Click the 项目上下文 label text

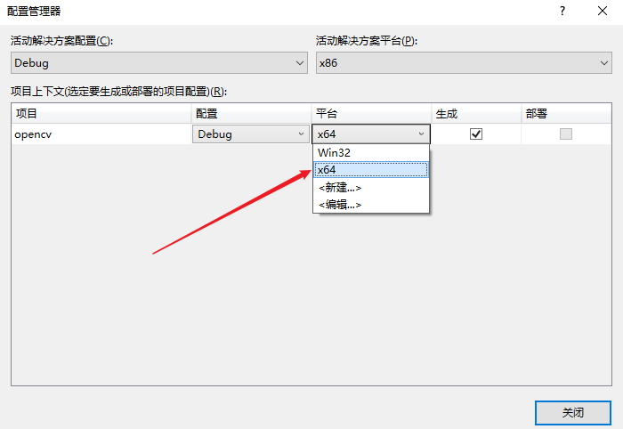coord(118,92)
